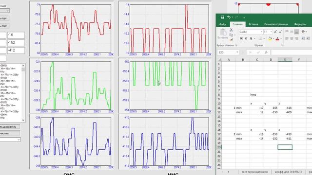Decrease the cell indent
Screen dimensions: 312x175
coord(303,38)
